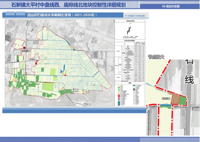The height and width of the screenshot is (142, 200).
Task: Click the map scale bar below the compass
Action: pos(130,37)
